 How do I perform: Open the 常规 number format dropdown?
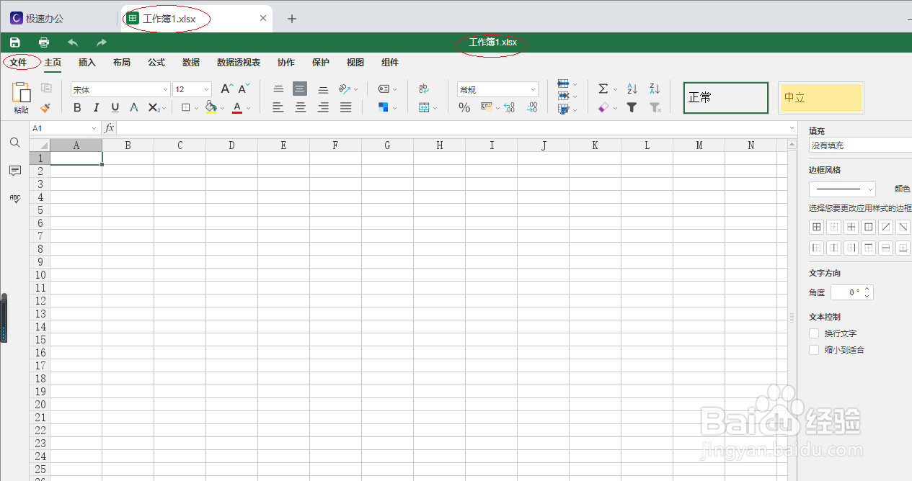534,89
